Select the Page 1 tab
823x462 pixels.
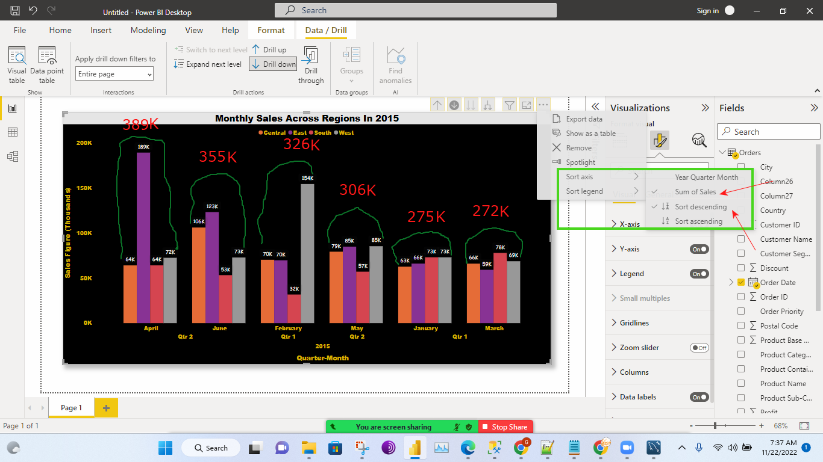(x=71, y=408)
